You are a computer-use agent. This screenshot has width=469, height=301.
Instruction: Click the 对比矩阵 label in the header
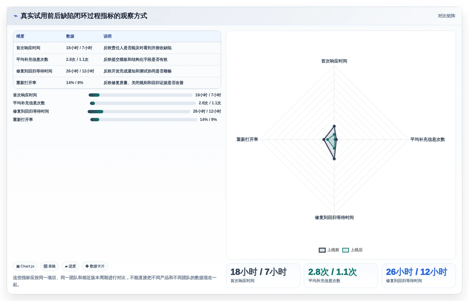(x=446, y=16)
